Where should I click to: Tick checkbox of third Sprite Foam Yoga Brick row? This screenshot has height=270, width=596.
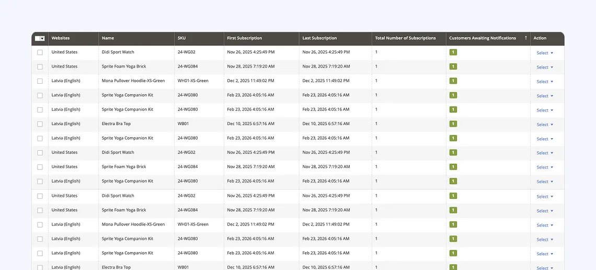[40, 210]
